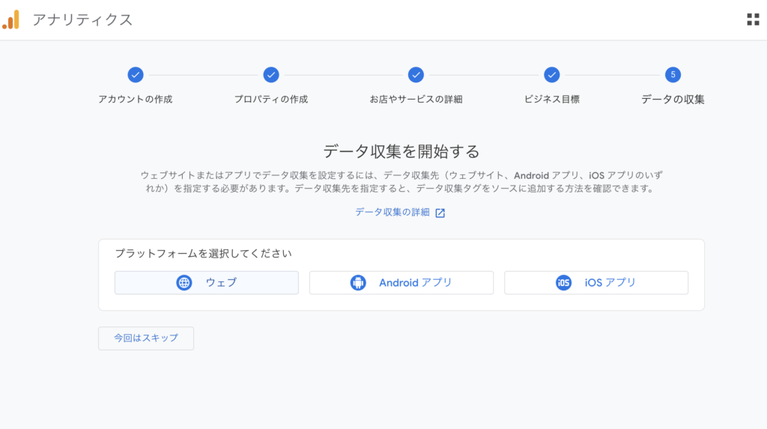
Task: Click the step 5 データの収集 circle
Action: [673, 75]
